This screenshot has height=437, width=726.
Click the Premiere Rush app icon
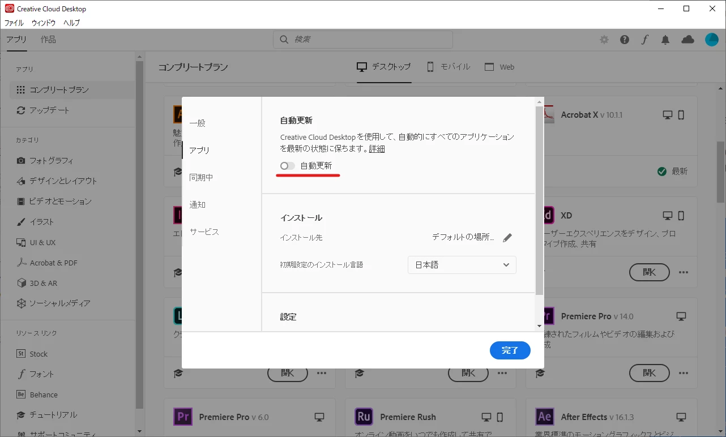[364, 417]
